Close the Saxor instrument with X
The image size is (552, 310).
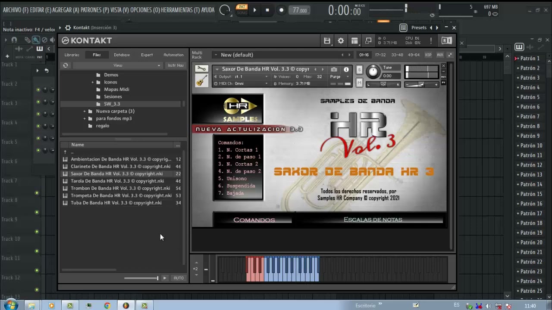(443, 66)
